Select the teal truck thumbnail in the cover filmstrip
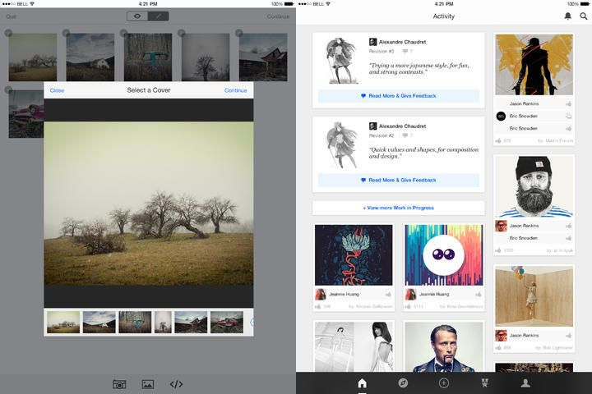 [135, 322]
